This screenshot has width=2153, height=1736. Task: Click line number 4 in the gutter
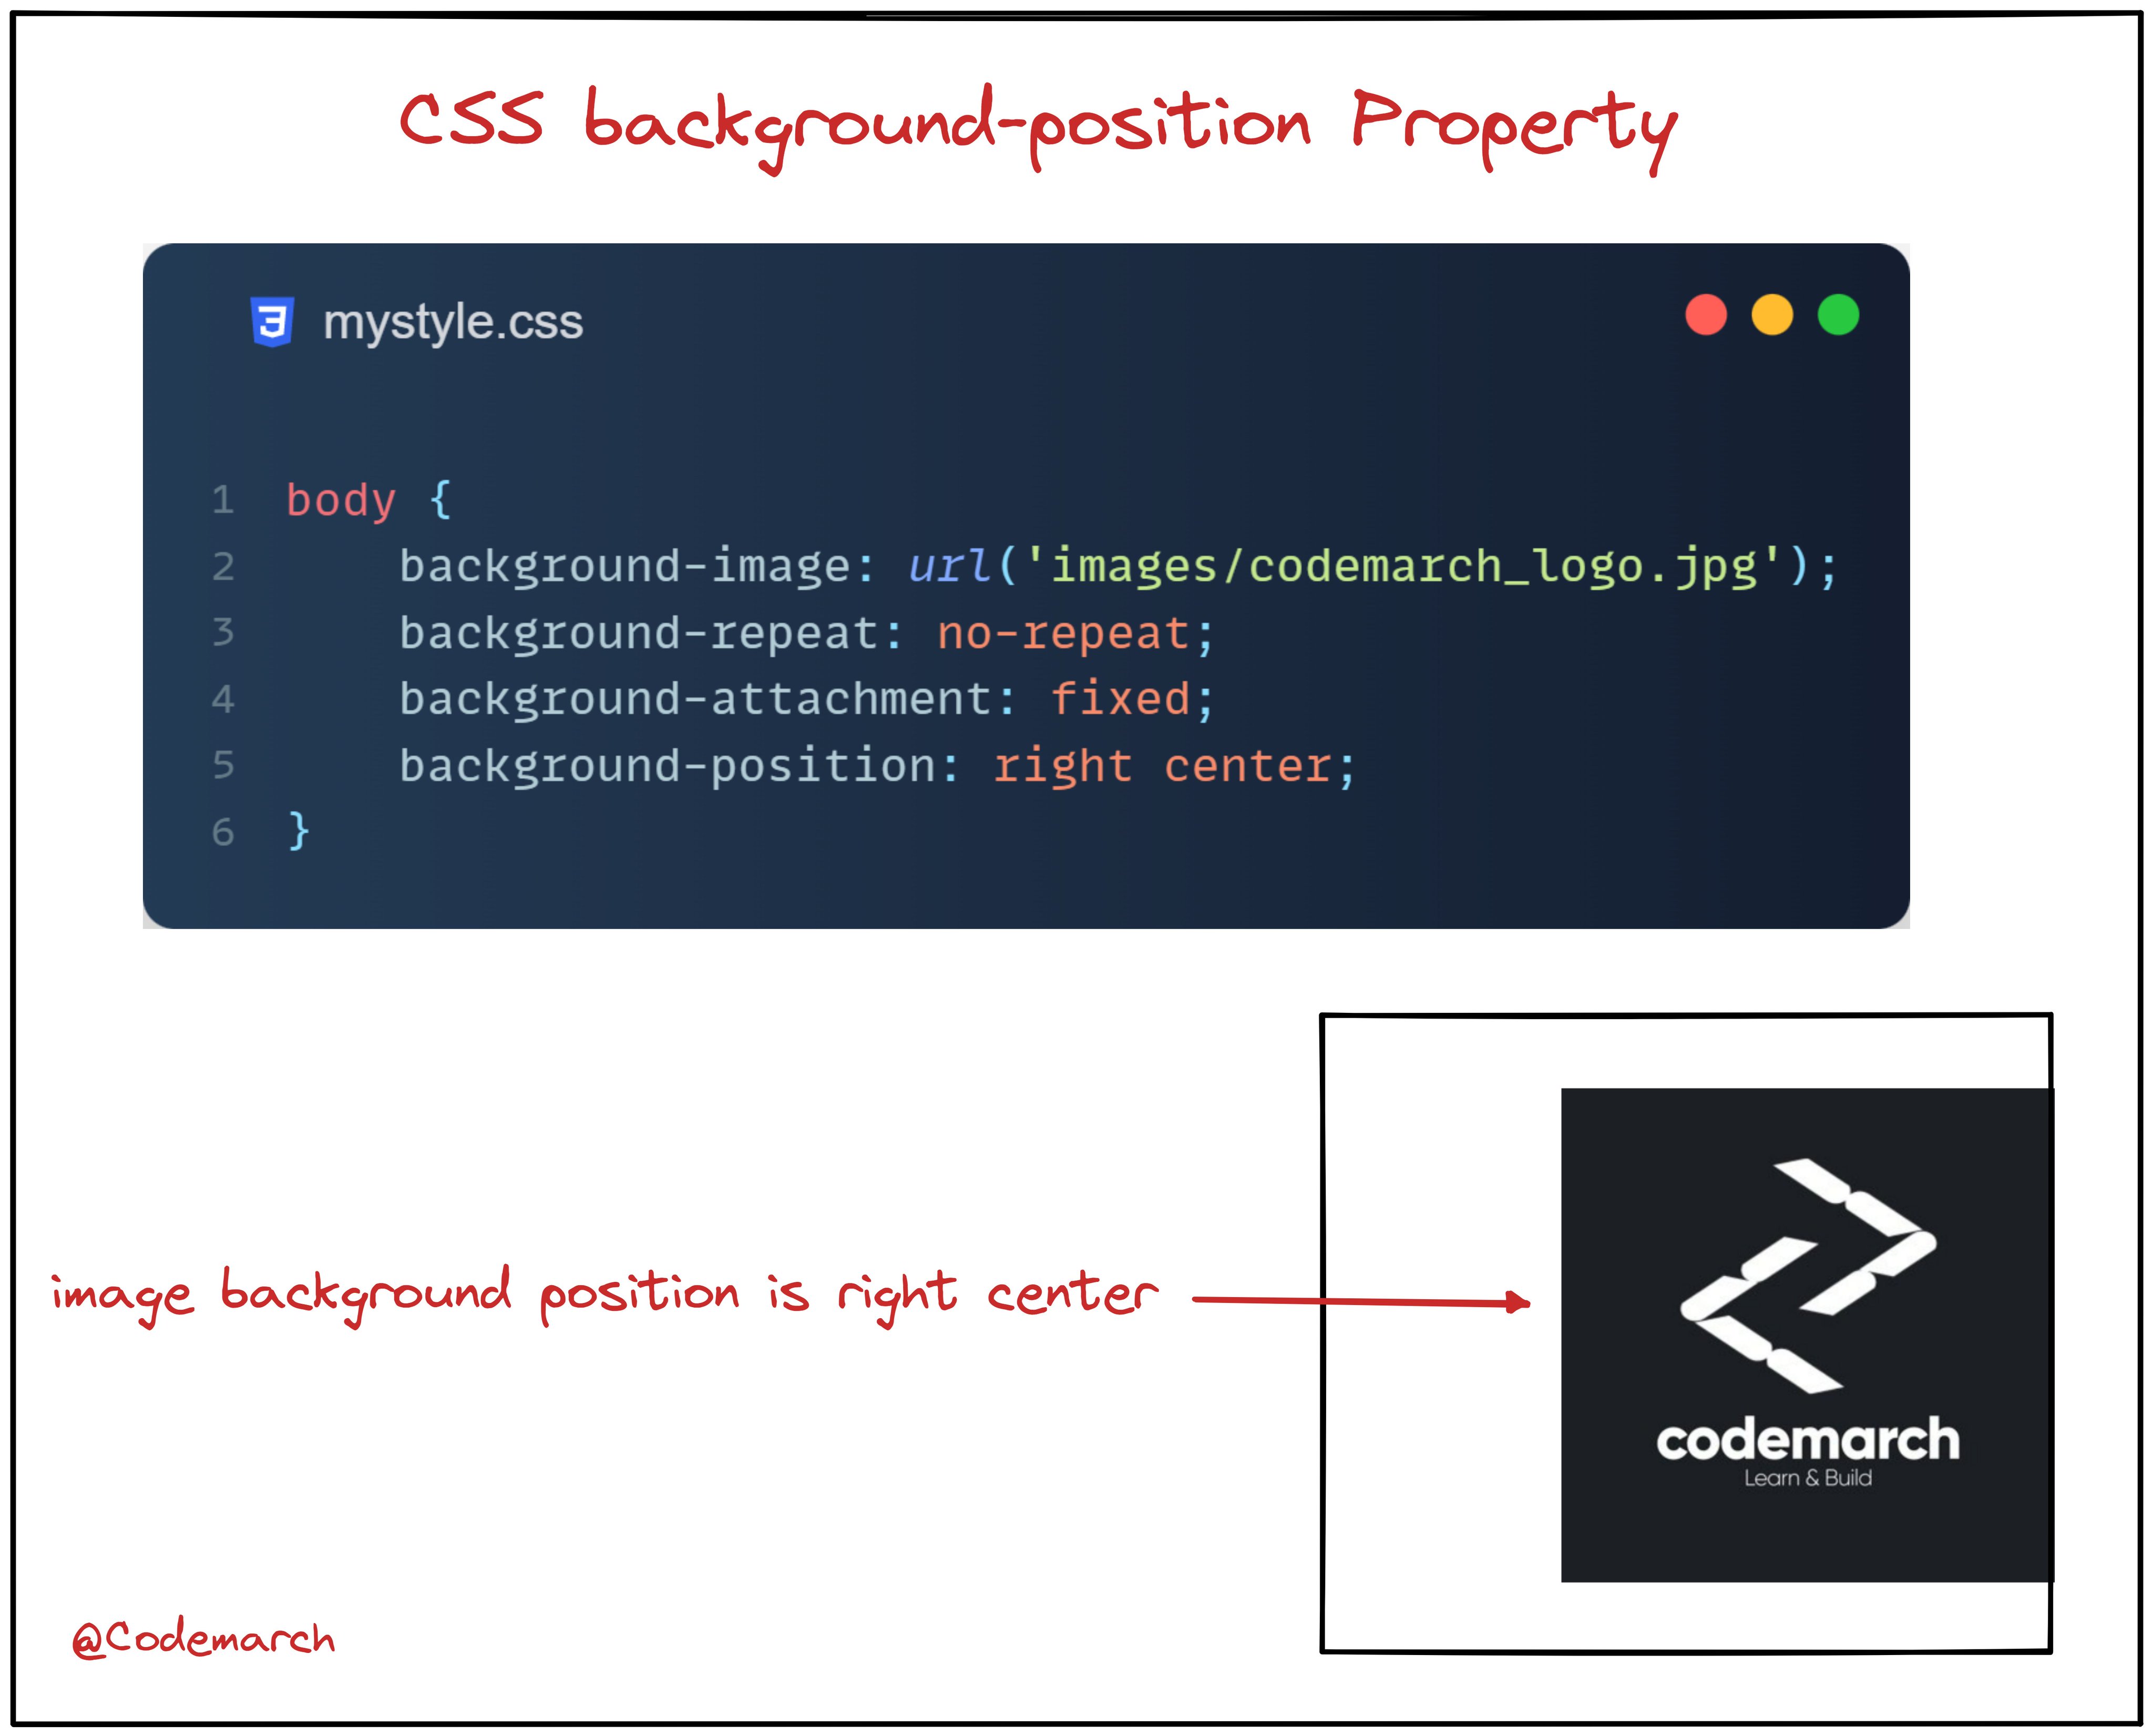(222, 699)
